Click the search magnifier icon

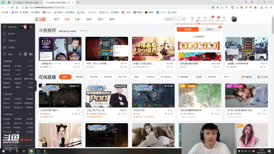click(184, 19)
